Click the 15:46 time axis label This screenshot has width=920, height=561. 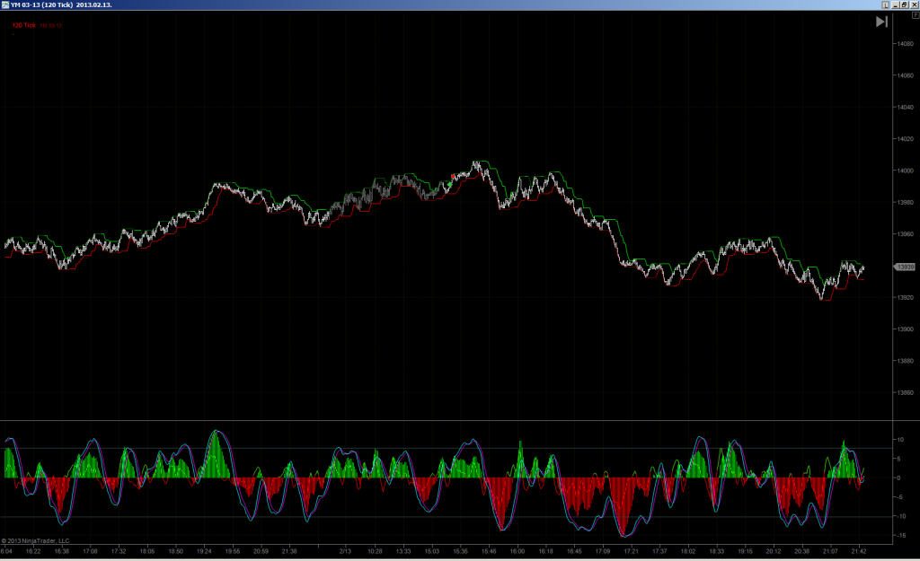click(488, 551)
